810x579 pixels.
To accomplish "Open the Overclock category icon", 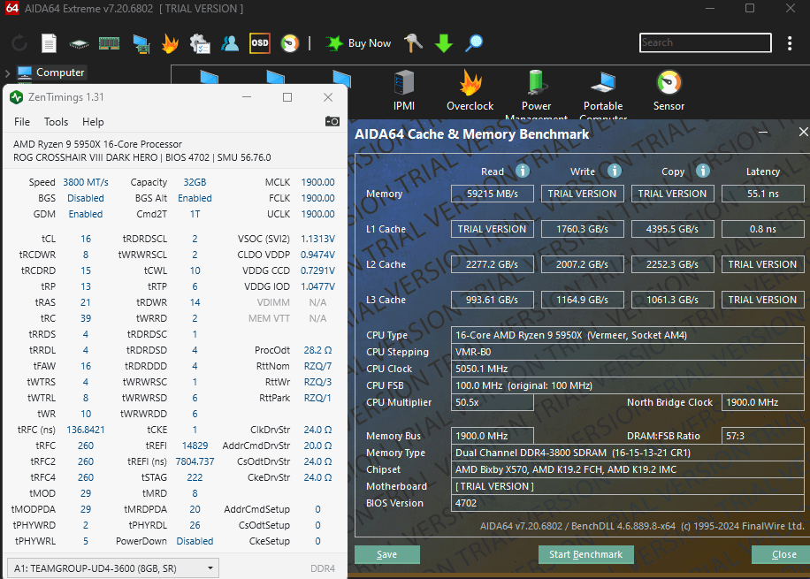I will [x=470, y=91].
